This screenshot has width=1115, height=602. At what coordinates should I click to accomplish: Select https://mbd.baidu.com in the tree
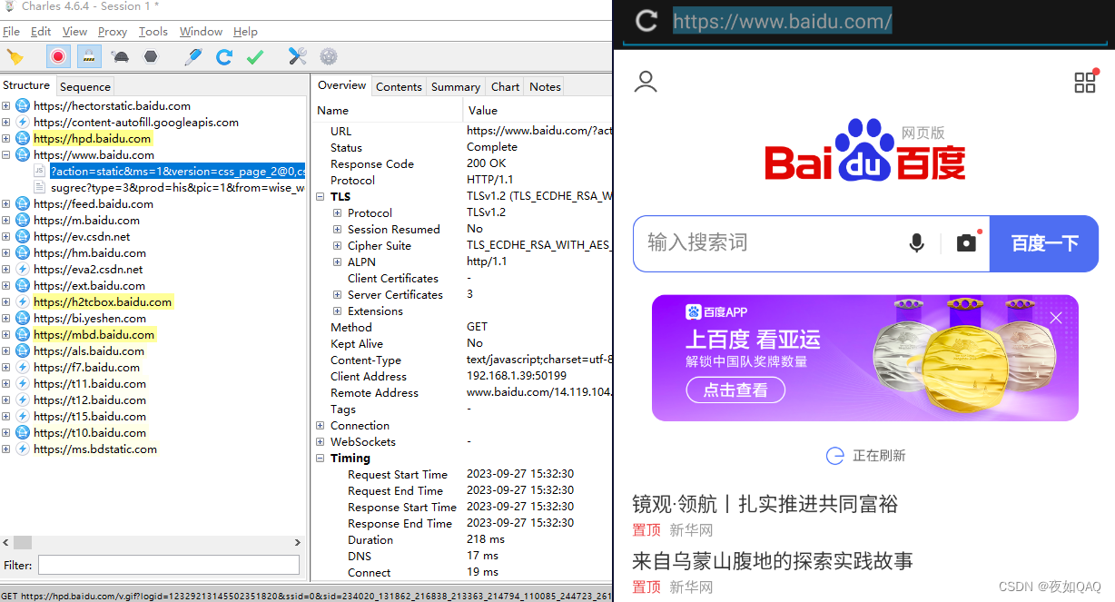[x=94, y=335]
